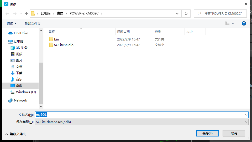Open the file name history dropdown

(246, 115)
